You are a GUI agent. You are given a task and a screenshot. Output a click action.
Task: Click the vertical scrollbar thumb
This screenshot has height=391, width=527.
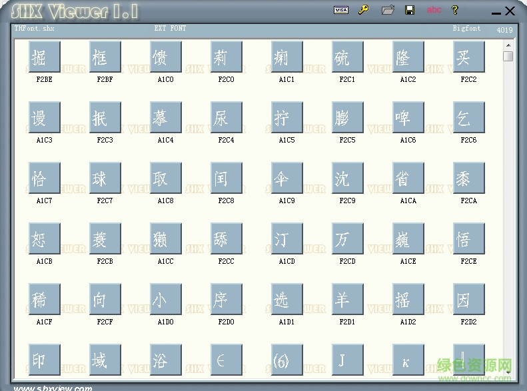click(x=508, y=57)
